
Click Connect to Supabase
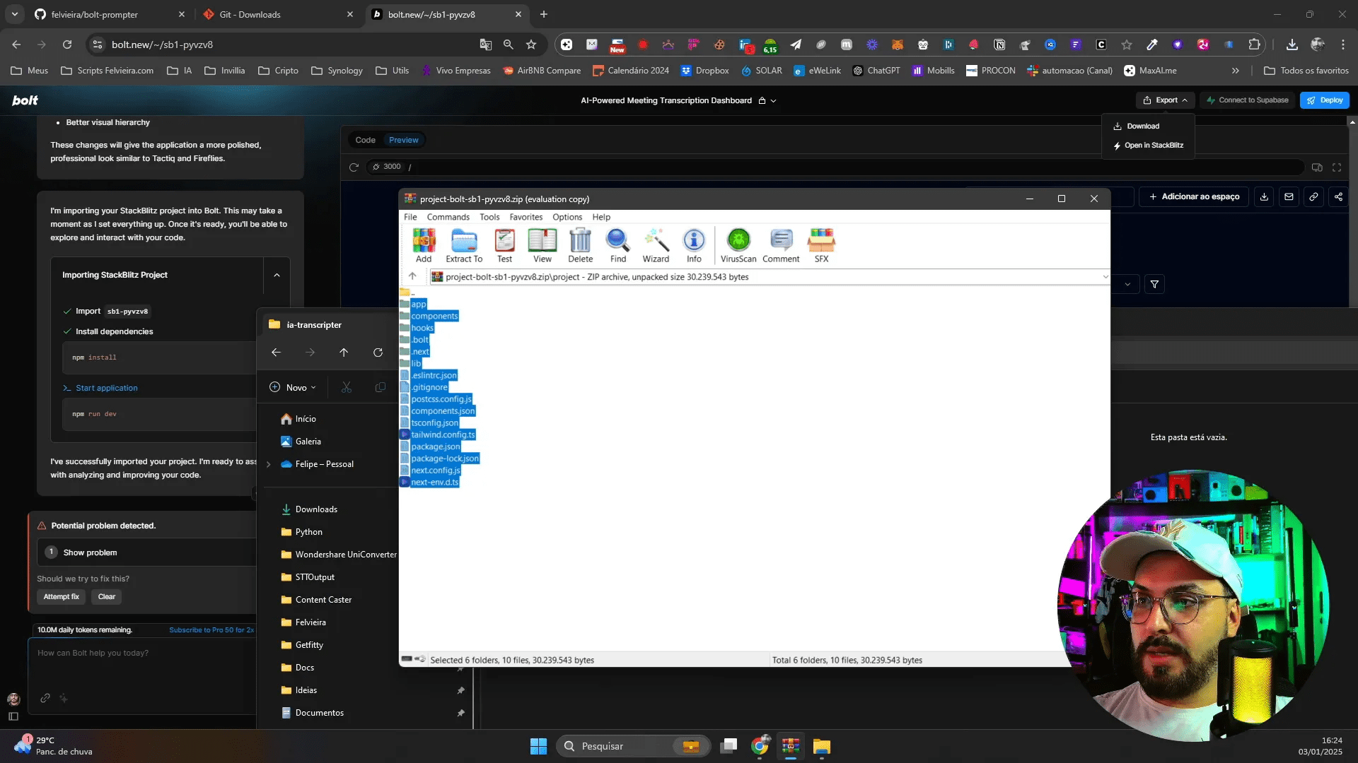pos(1248,100)
